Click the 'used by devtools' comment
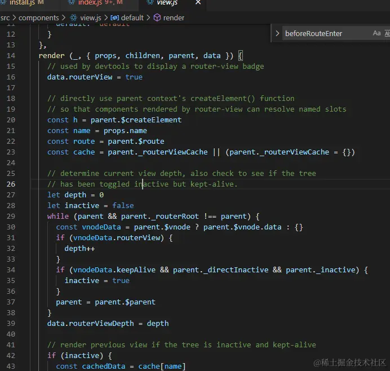 [156, 67]
